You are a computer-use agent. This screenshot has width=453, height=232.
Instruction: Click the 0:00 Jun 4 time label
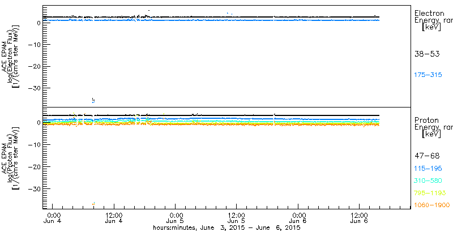[54, 219]
